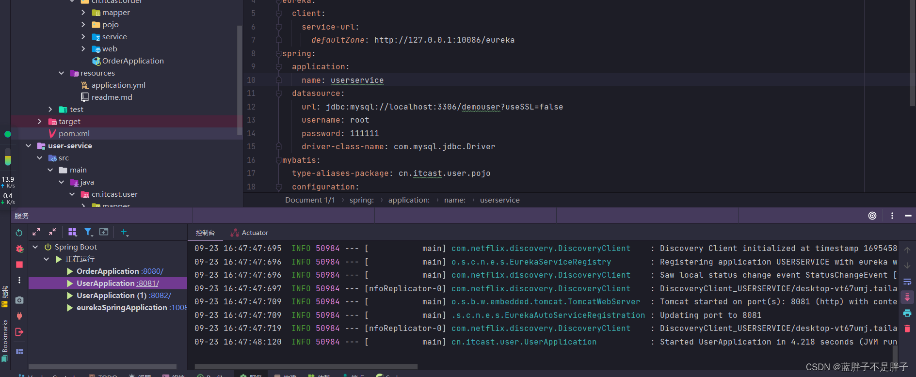This screenshot has width=916, height=377.
Task: Click the open in new tab icon
Action: (104, 232)
